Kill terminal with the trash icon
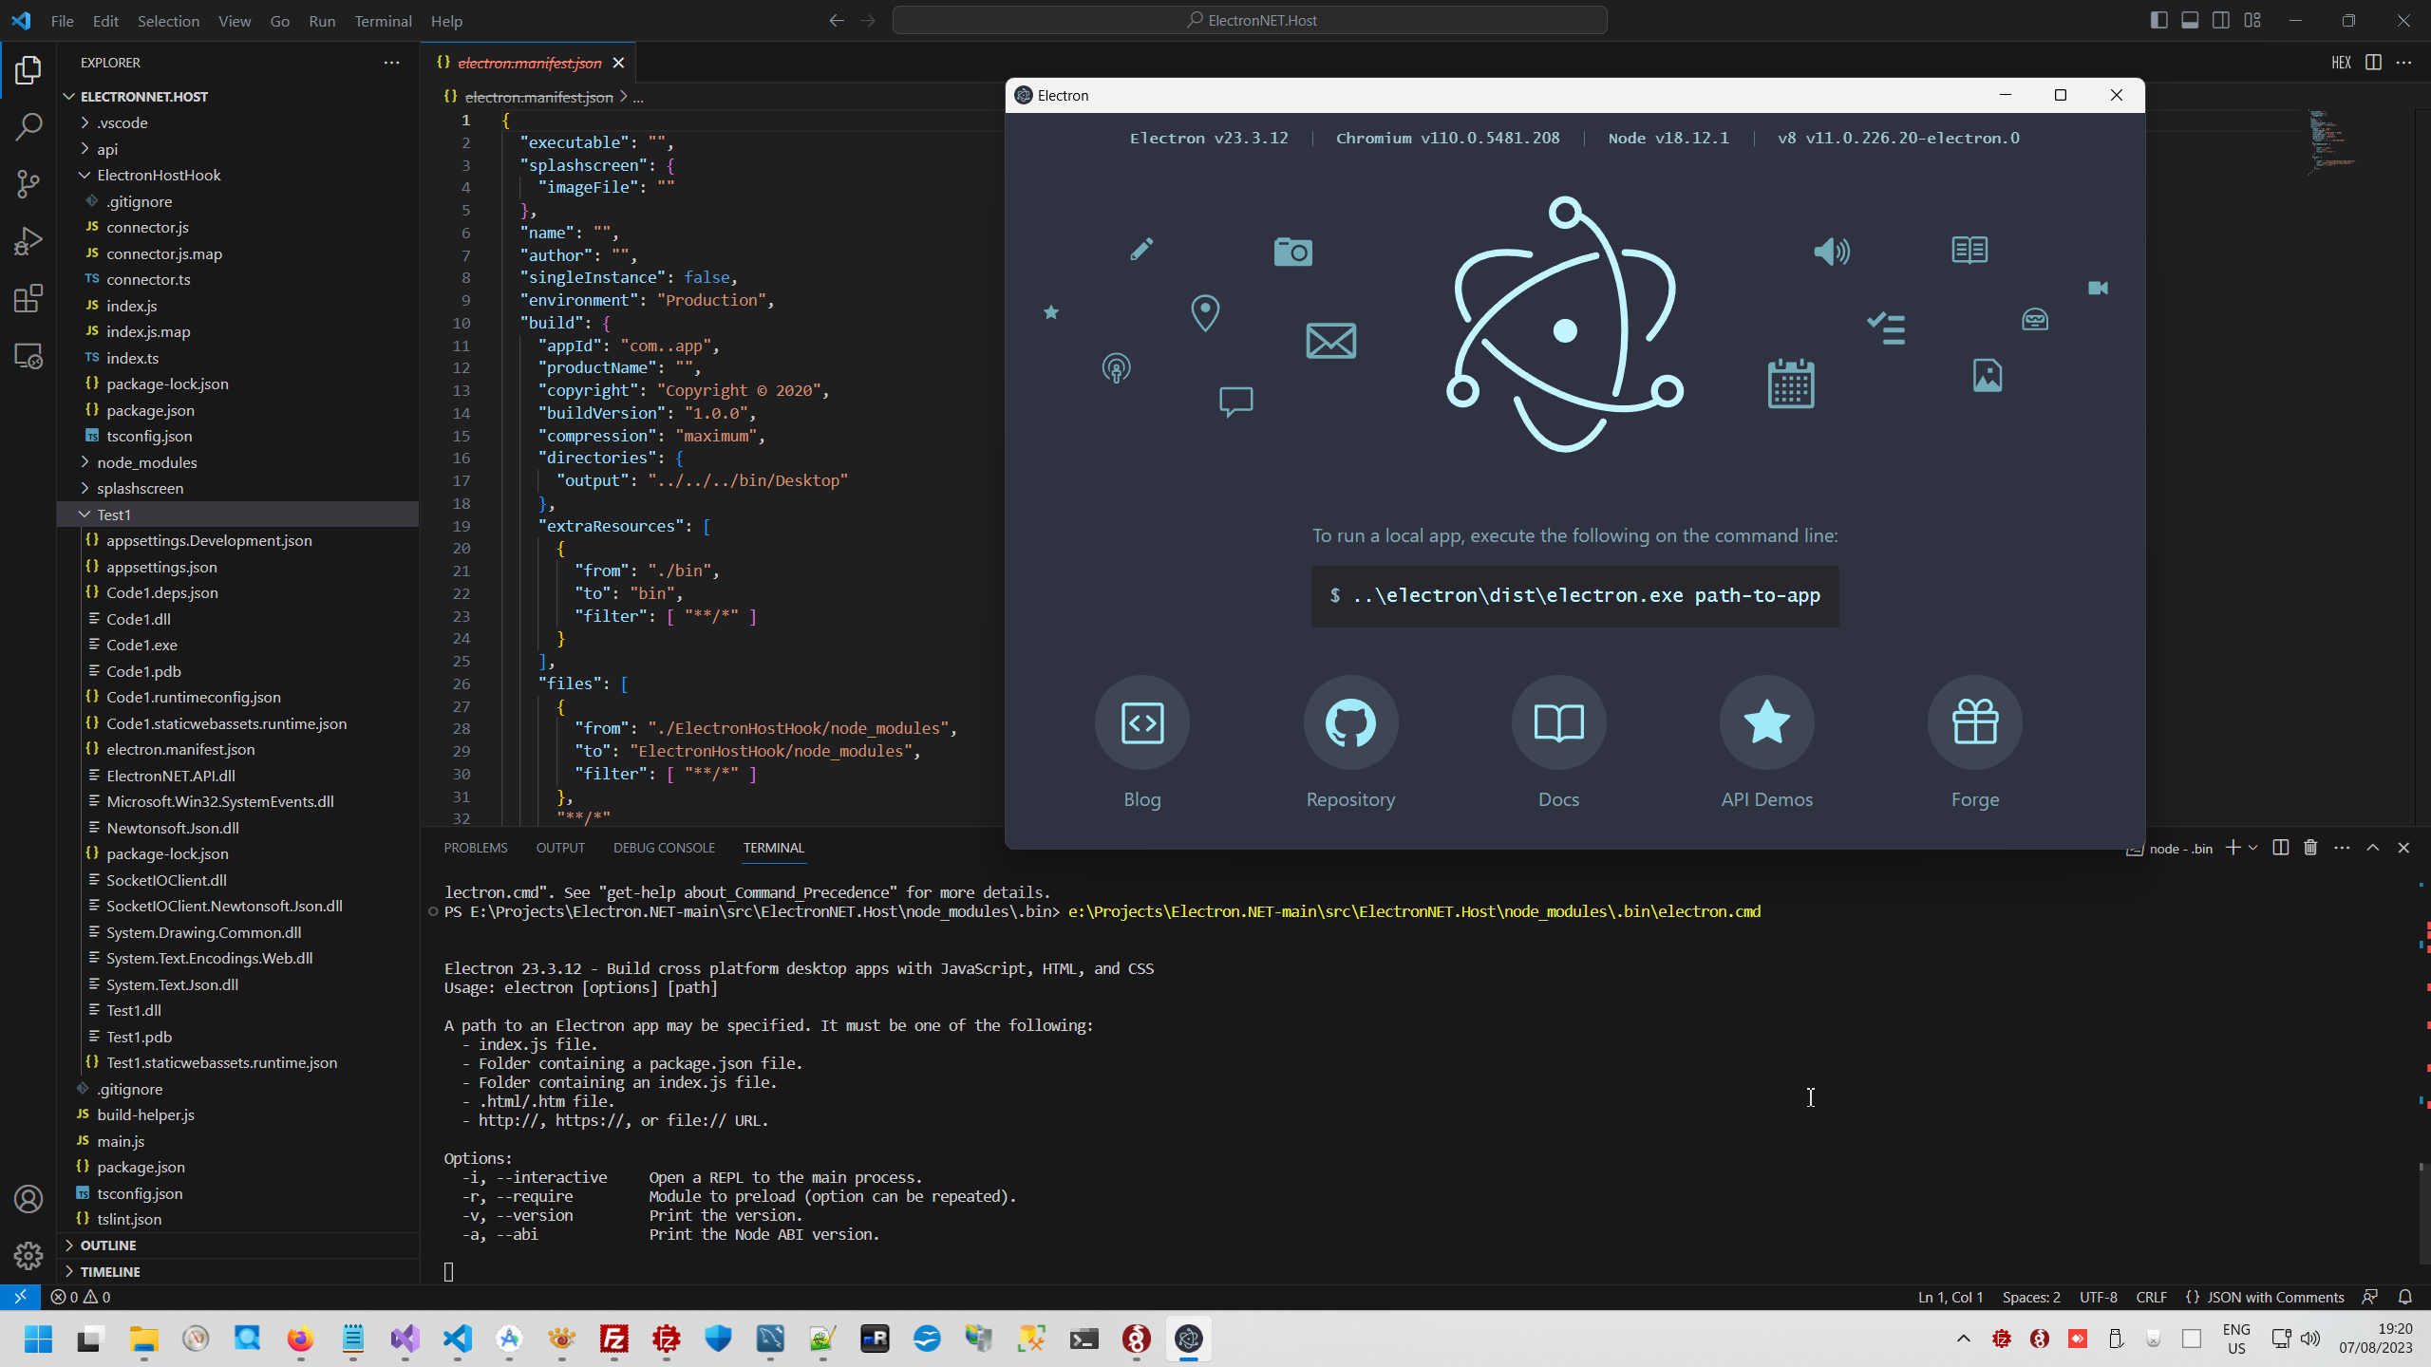This screenshot has width=2431, height=1367. point(2310,848)
